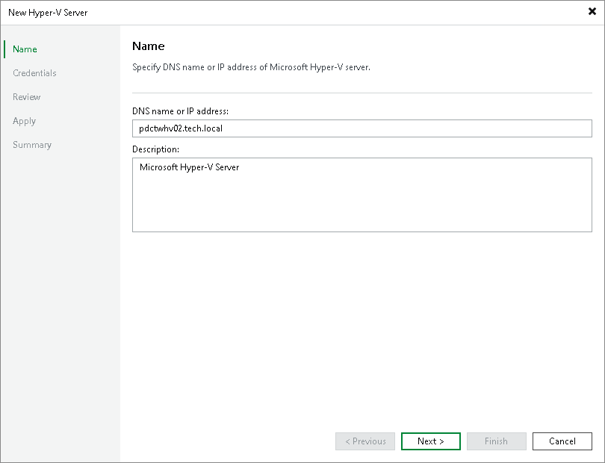605x463 pixels.
Task: Click the wizard title bar text
Action: coord(48,12)
